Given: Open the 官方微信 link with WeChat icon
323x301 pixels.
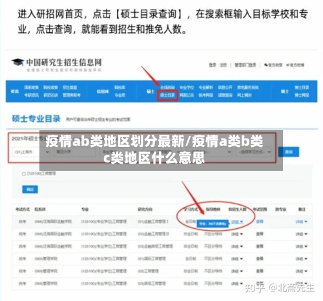Looking at the screenshot, I should point(273,65).
